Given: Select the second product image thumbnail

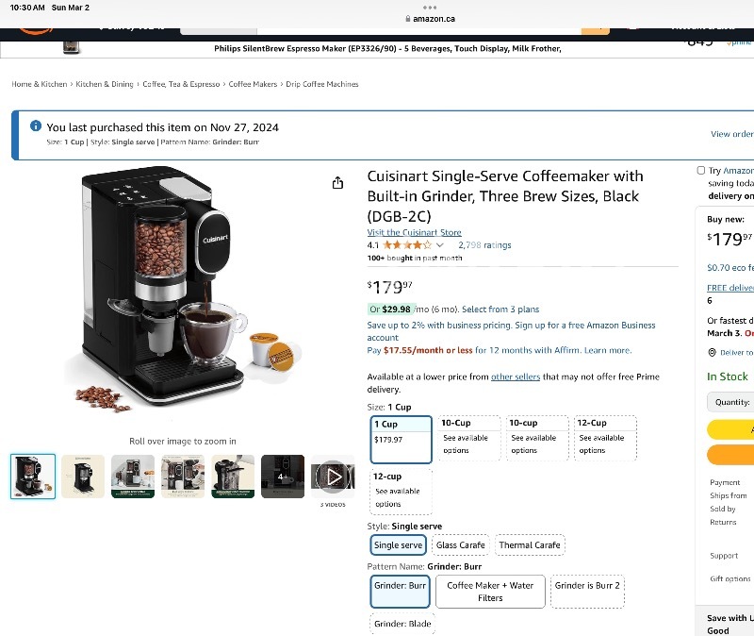Looking at the screenshot, I should 83,477.
